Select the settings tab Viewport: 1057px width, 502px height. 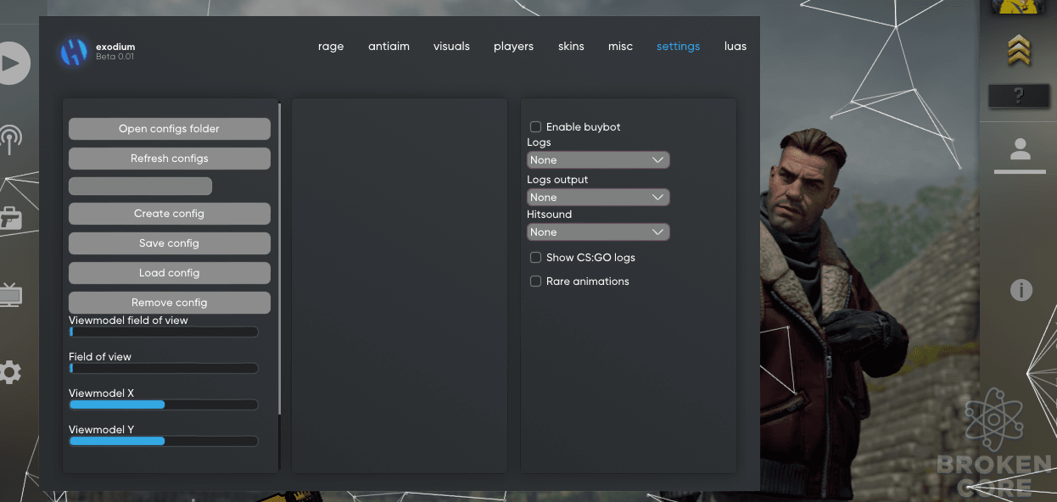[x=678, y=47]
